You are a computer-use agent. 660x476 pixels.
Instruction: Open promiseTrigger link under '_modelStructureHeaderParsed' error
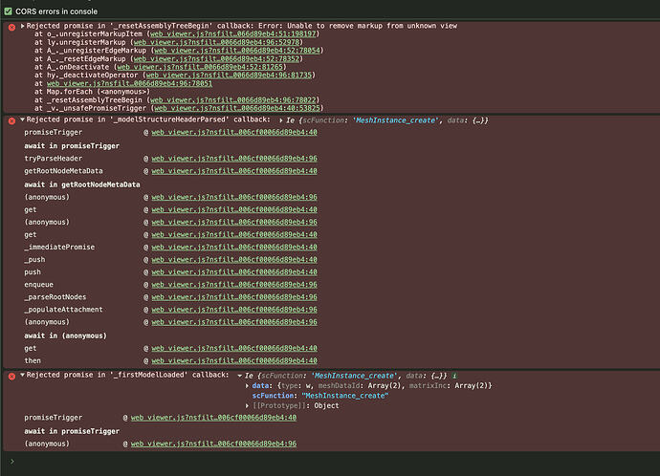(234, 133)
